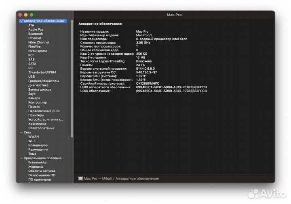291x204 pixels.
Task: Select Контроллер in the sidebar
Action: (x=38, y=102)
